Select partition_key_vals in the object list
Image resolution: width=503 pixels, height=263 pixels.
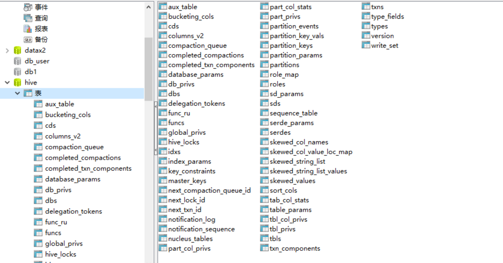click(297, 36)
